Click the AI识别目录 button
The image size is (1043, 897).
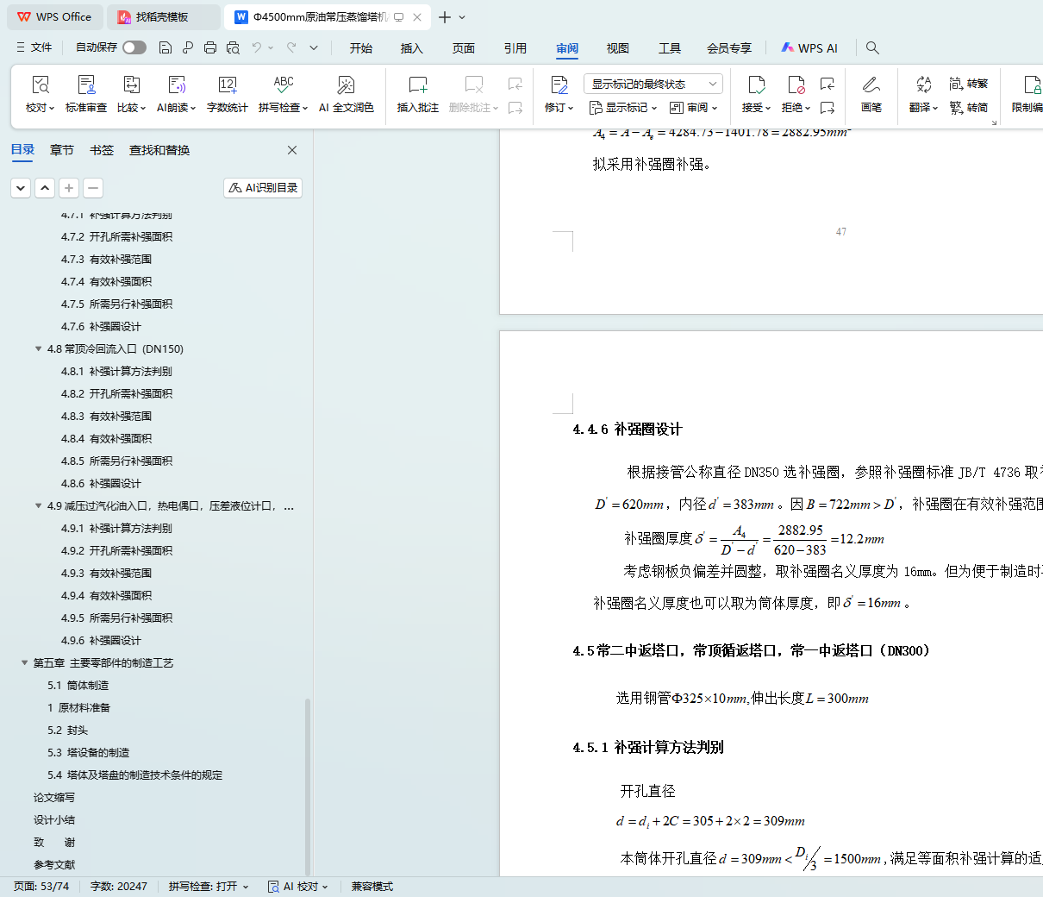point(263,188)
